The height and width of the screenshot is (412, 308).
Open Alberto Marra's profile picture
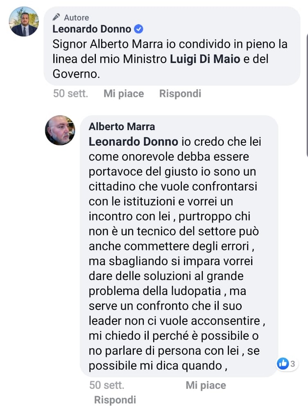click(60, 131)
